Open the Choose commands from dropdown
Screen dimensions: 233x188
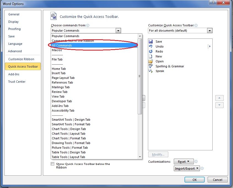click(118, 31)
